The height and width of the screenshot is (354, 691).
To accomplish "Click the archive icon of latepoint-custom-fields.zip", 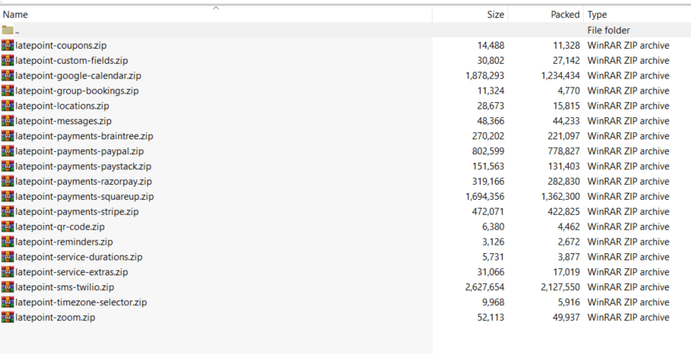I will pyautogui.click(x=8, y=61).
